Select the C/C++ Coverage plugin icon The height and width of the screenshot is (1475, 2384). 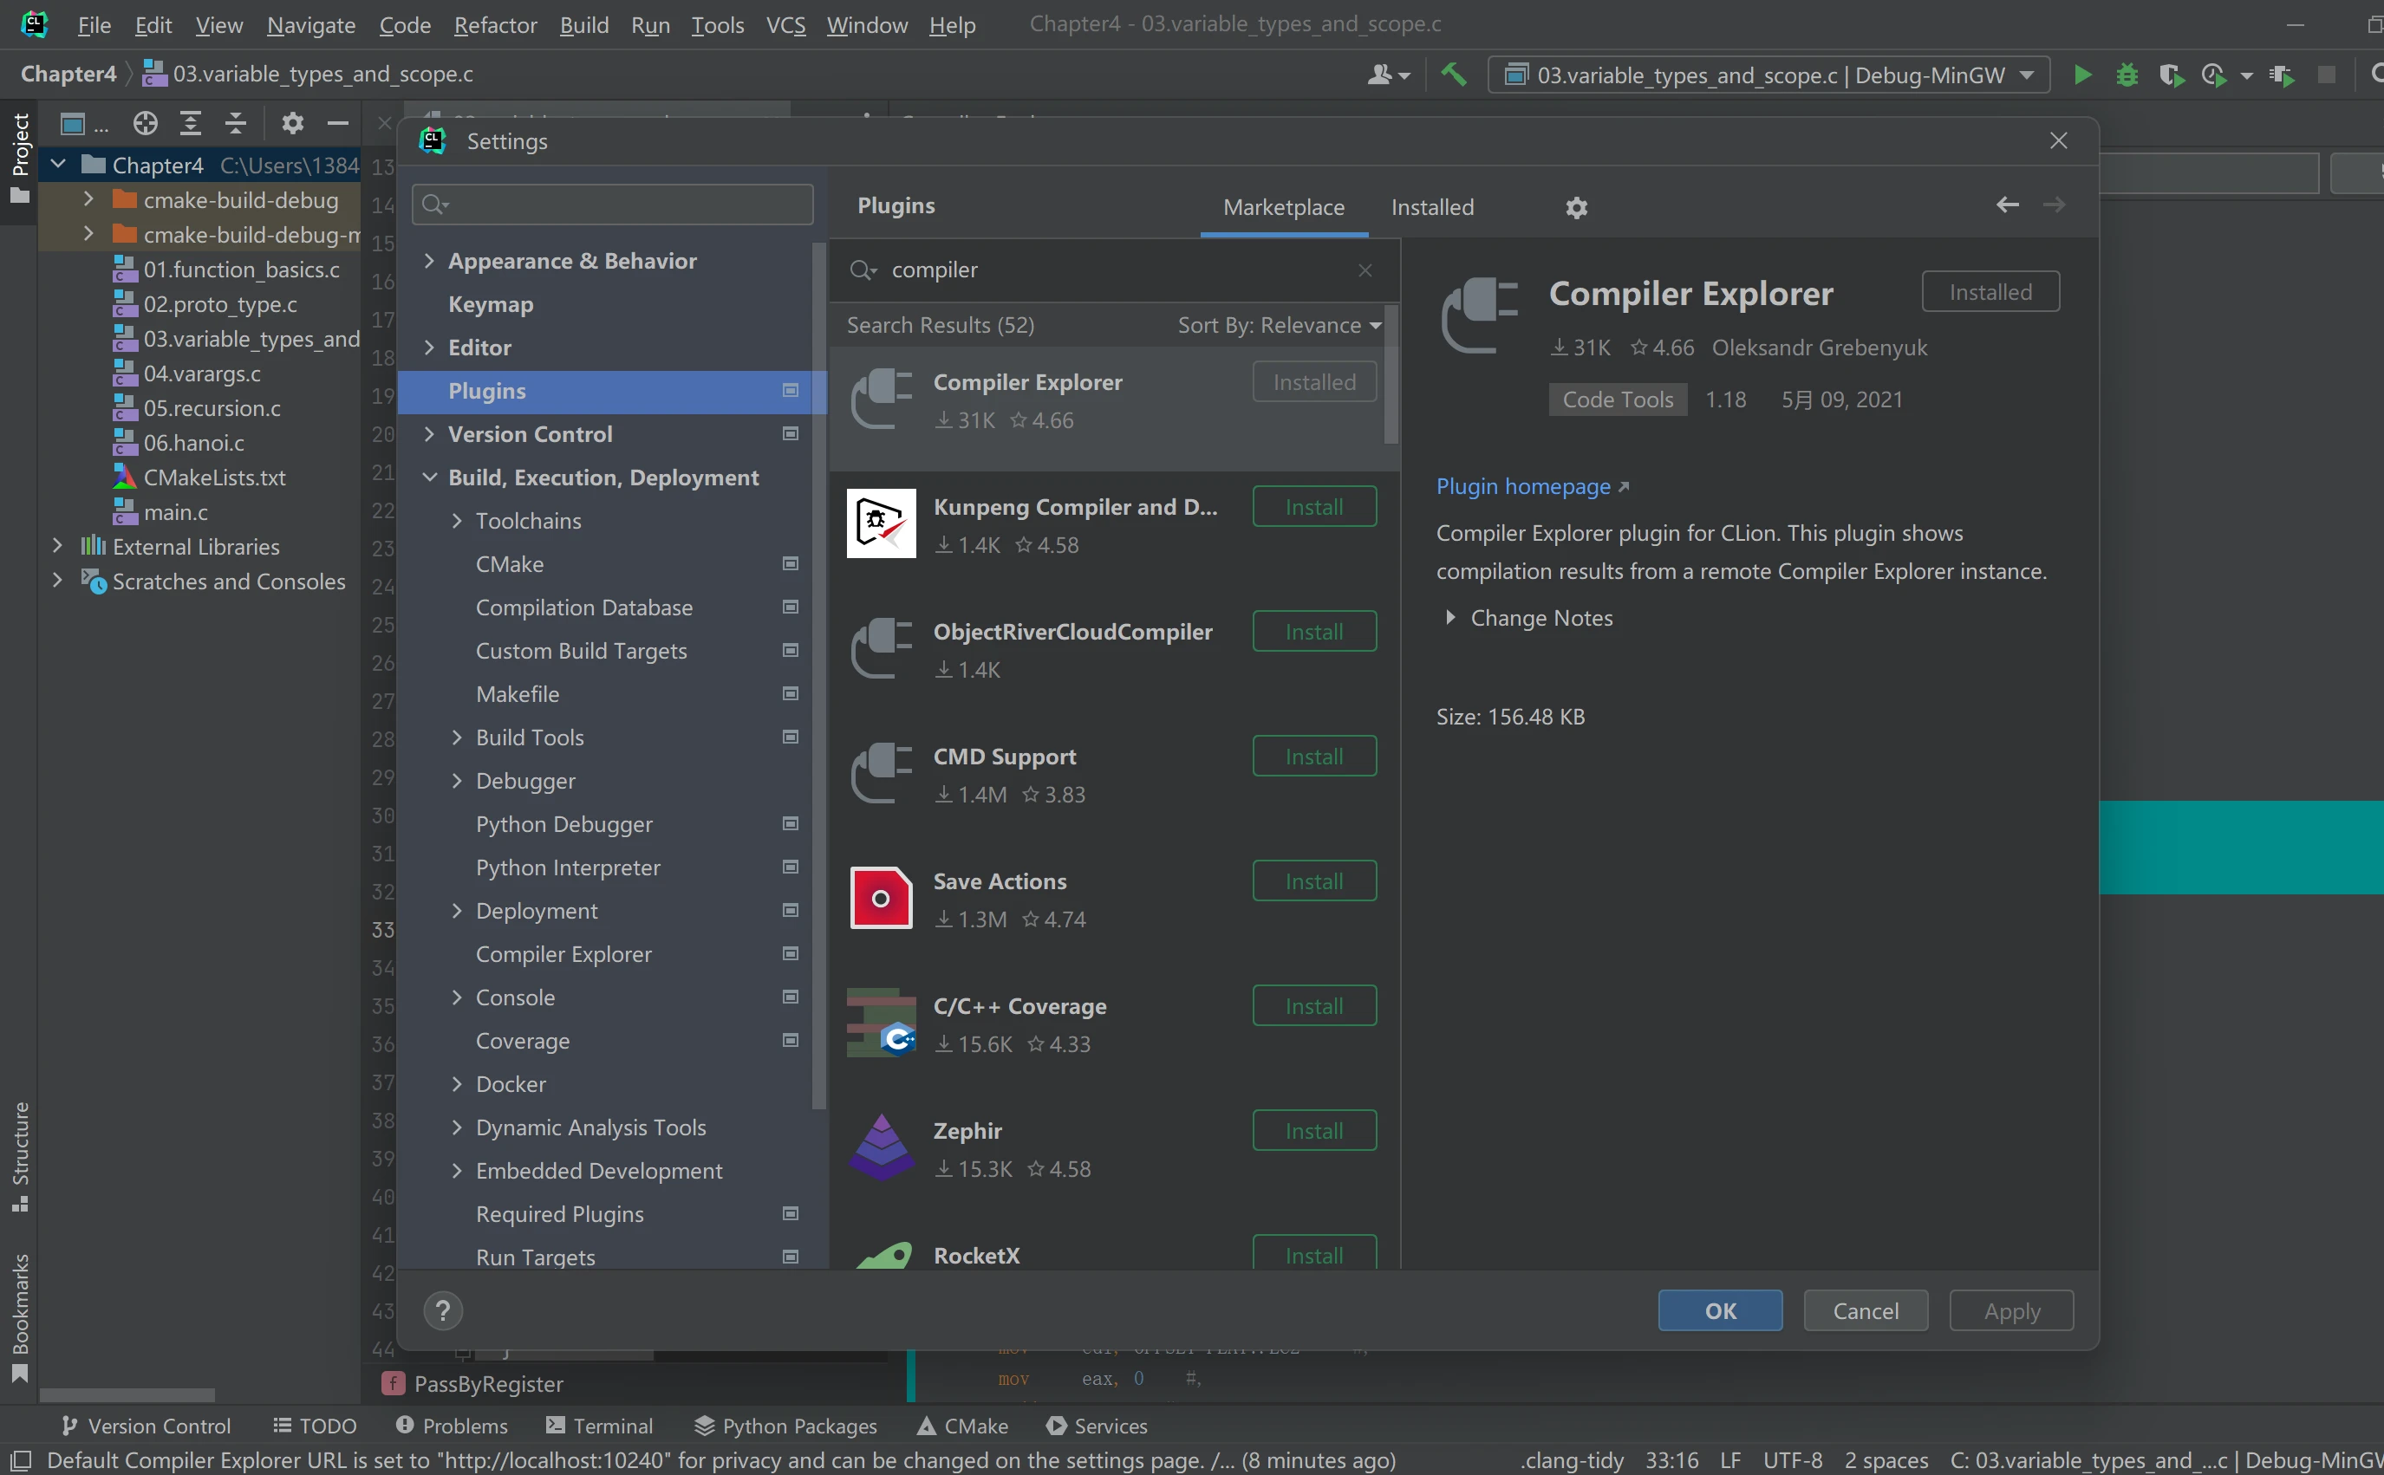click(x=881, y=1023)
